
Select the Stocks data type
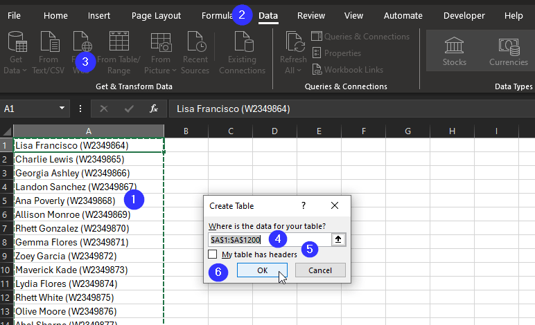point(454,51)
